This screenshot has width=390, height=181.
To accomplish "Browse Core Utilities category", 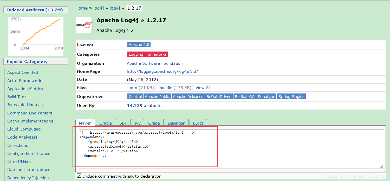I will 19,161.
